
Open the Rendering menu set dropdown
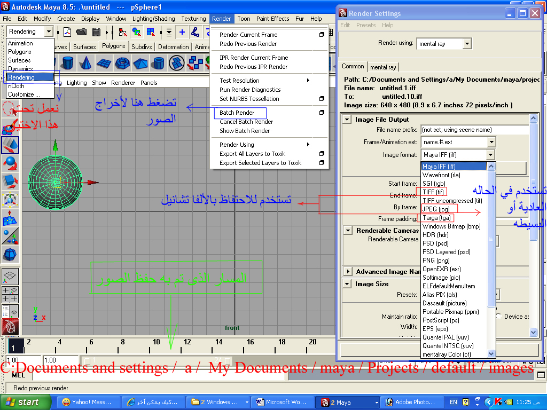pos(49,31)
